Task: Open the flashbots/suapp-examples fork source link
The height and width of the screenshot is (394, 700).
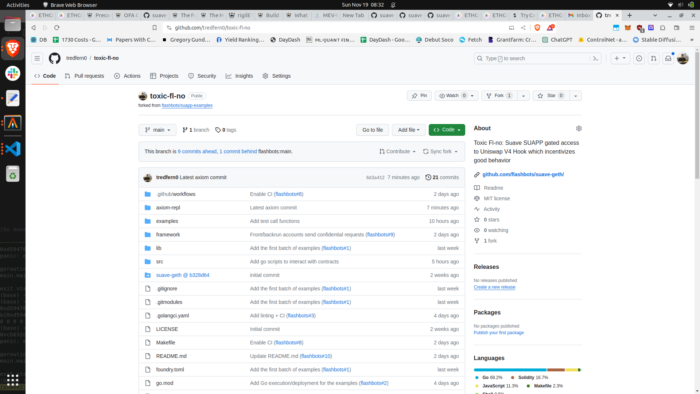Action: click(x=187, y=105)
